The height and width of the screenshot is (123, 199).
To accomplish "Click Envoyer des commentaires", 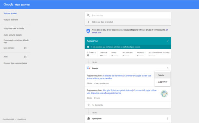I will point(15,63).
